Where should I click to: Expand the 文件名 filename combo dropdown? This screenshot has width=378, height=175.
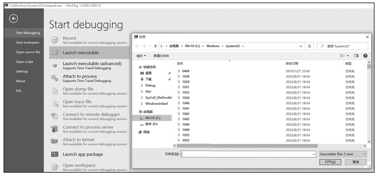coord(314,154)
